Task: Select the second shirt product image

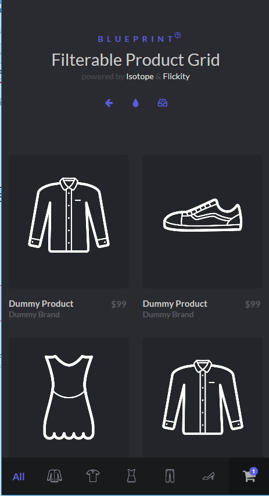Action: tap(203, 397)
